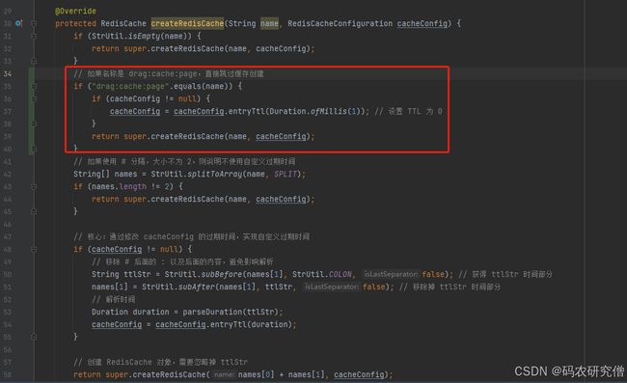Collapse the cacheConfig if-block fold on line 48

[34, 250]
